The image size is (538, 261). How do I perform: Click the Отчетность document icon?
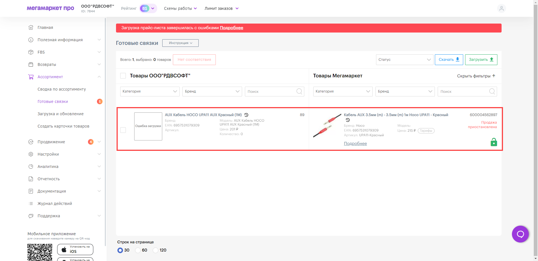[31, 179]
